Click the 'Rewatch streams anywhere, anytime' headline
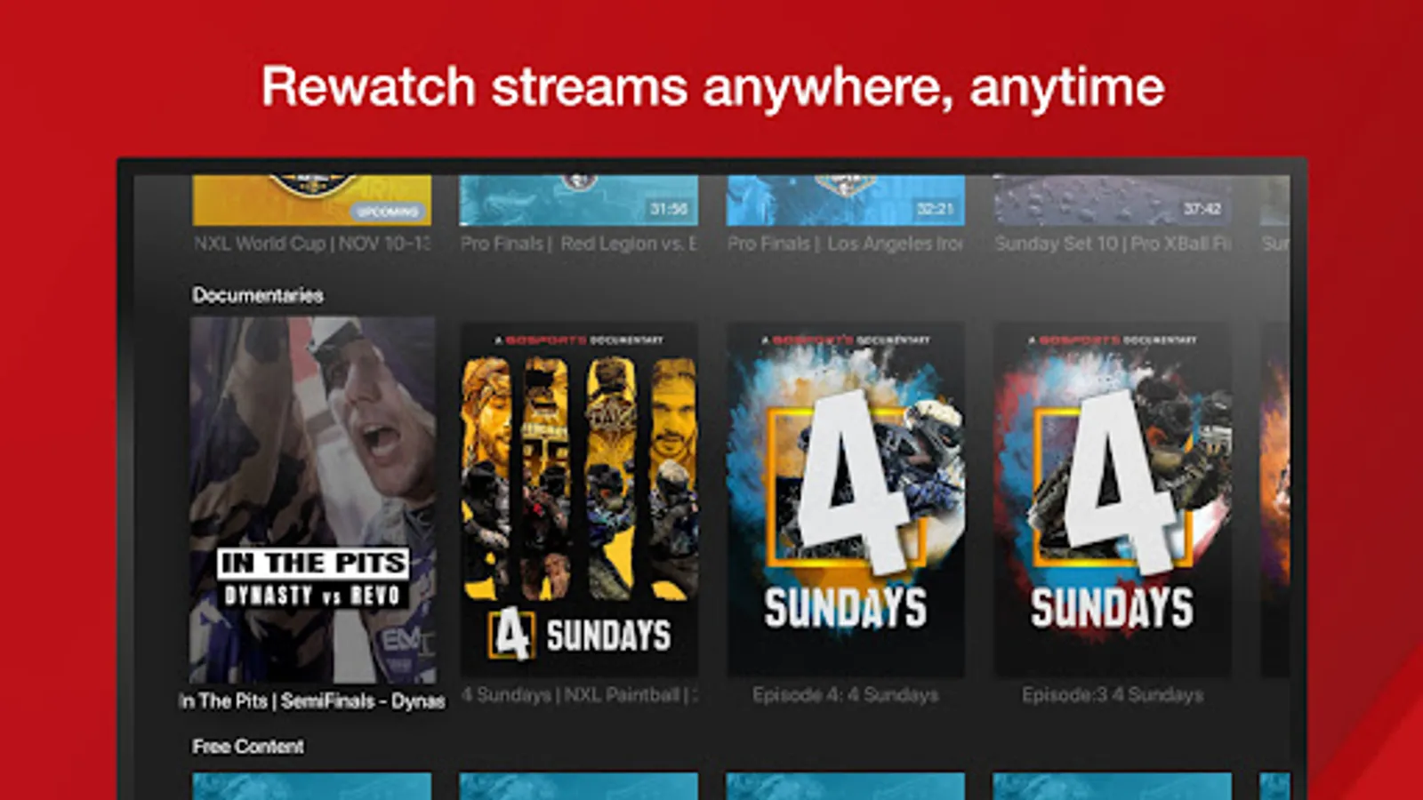 (x=712, y=88)
